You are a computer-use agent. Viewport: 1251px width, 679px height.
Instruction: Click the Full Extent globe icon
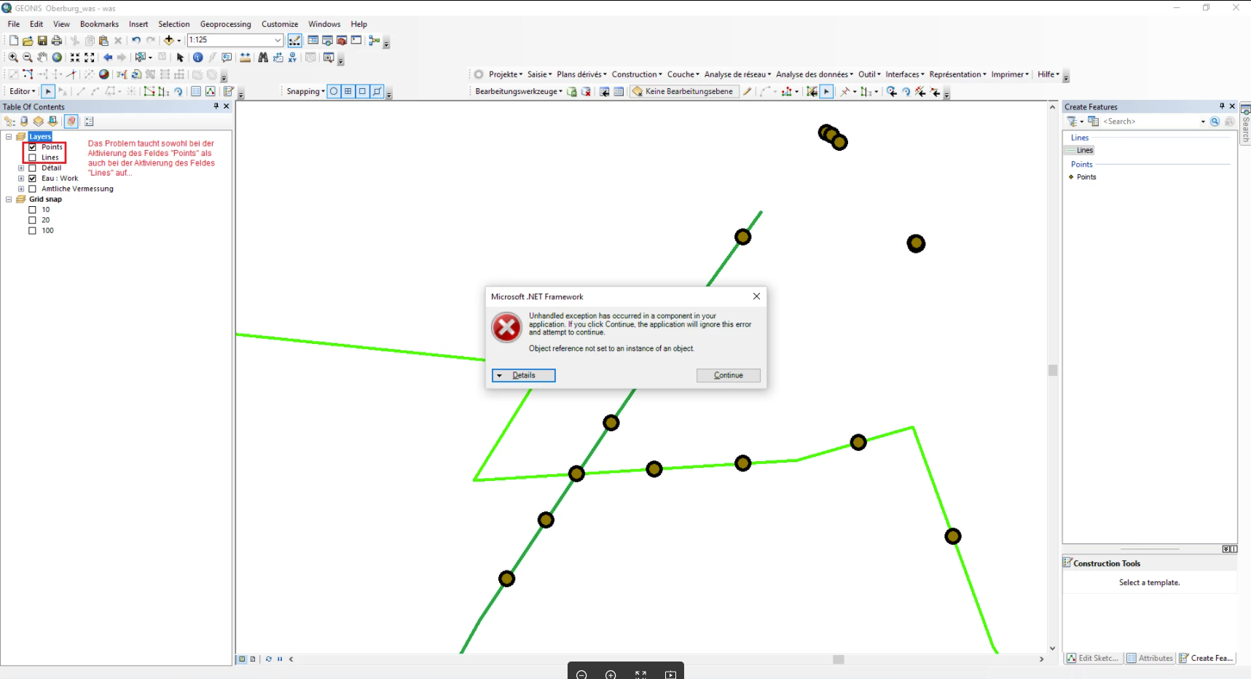coord(57,57)
